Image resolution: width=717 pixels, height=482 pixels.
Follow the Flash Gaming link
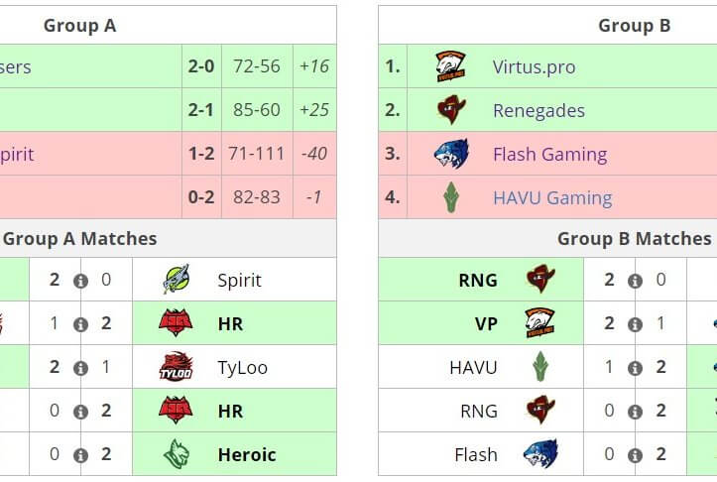(x=549, y=154)
